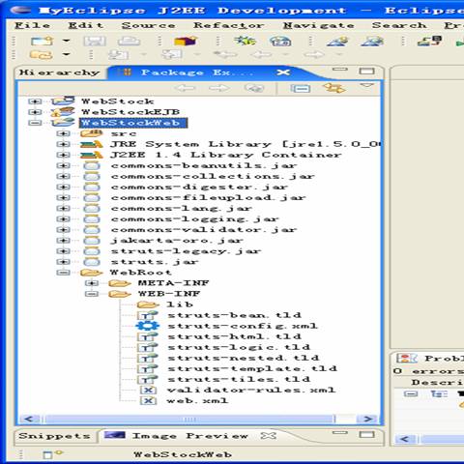Select struts-bean.tld file icon
The image size is (464, 464).
tap(148, 315)
